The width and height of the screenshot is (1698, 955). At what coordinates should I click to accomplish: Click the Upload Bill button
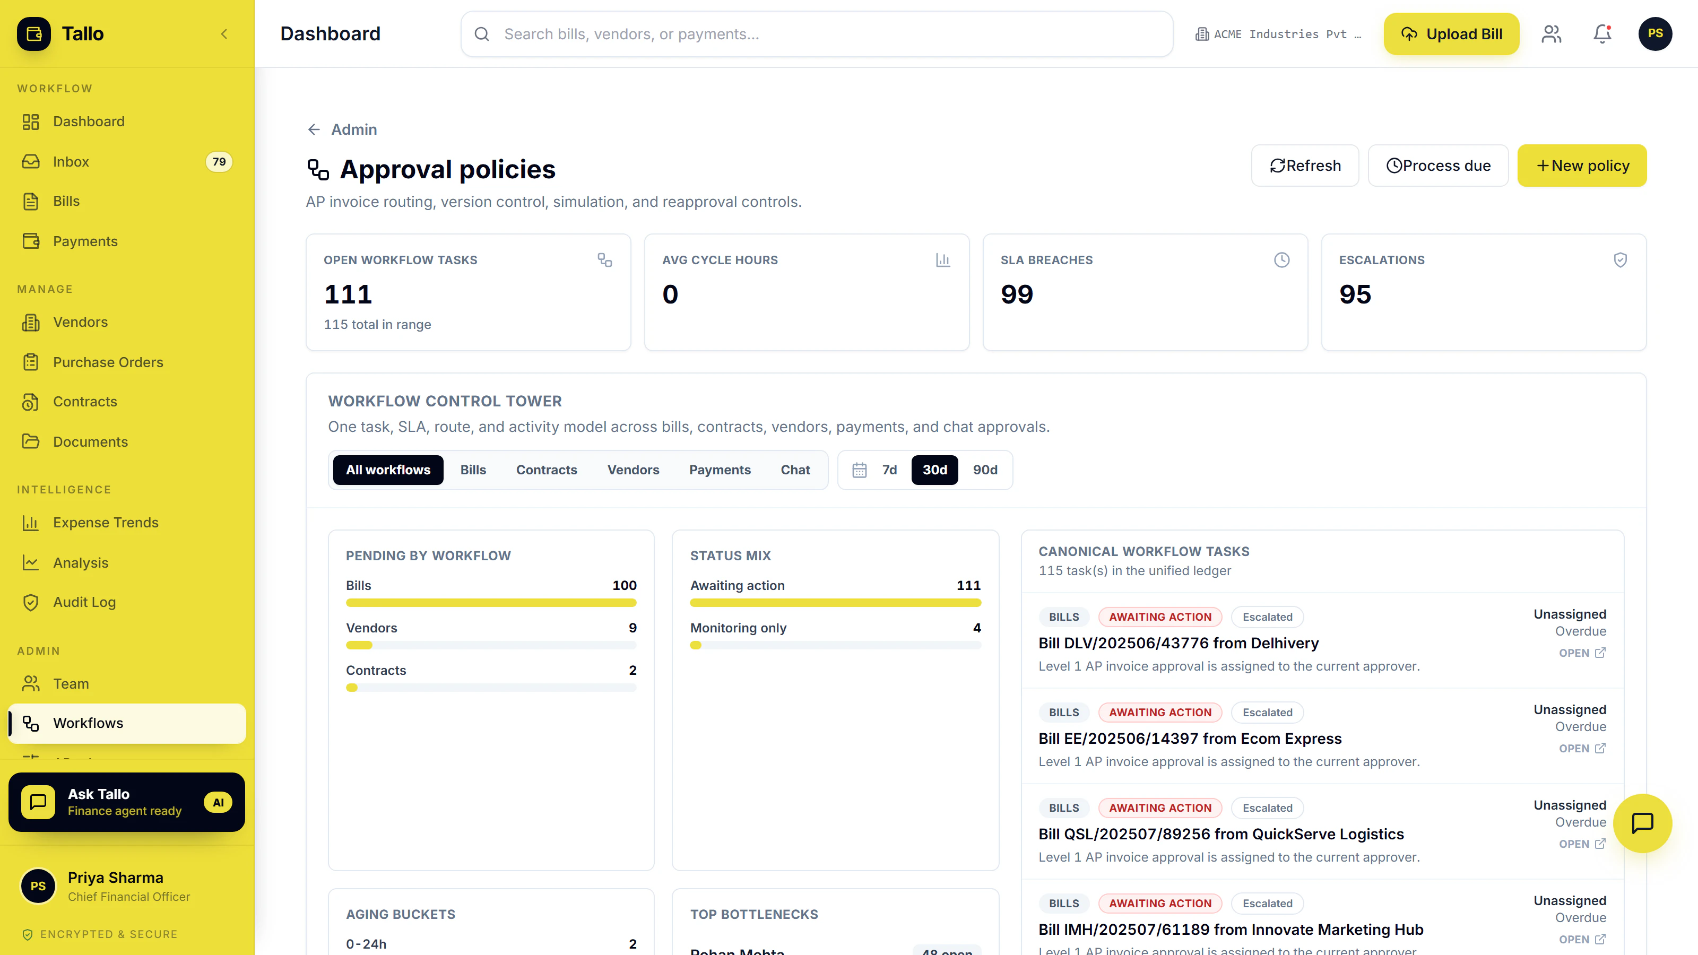(1451, 33)
